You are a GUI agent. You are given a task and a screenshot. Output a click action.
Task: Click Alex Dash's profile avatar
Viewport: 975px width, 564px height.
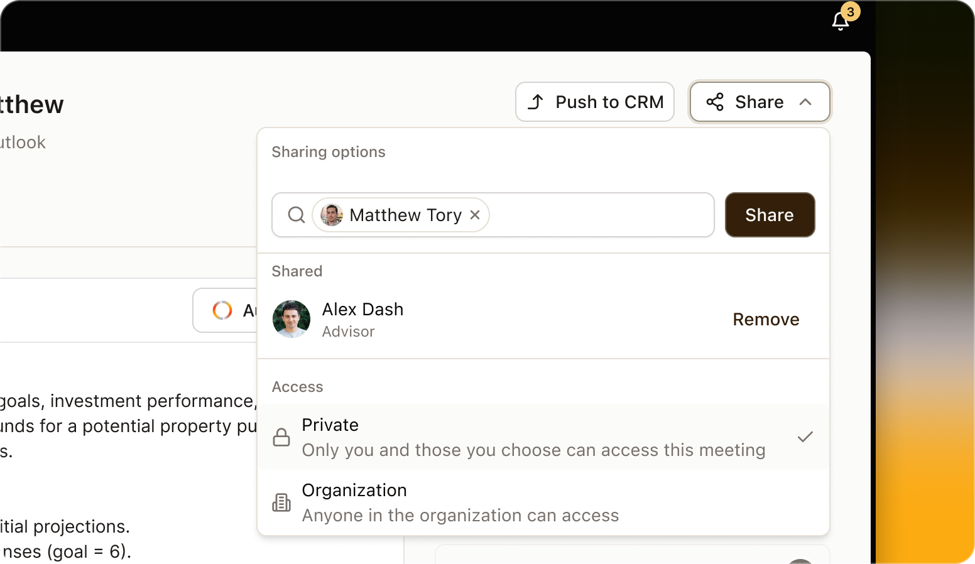pyautogui.click(x=291, y=319)
